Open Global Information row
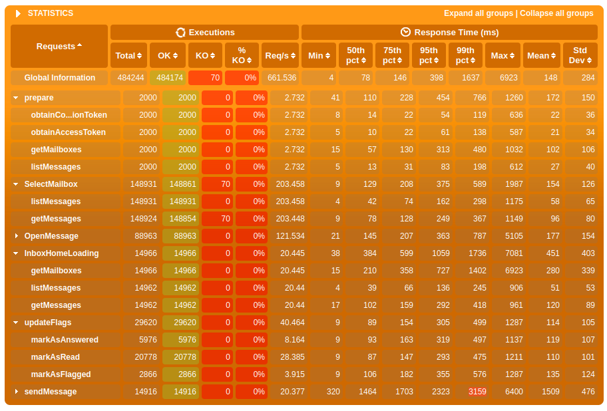Screen dimensions: 607x411 point(60,78)
